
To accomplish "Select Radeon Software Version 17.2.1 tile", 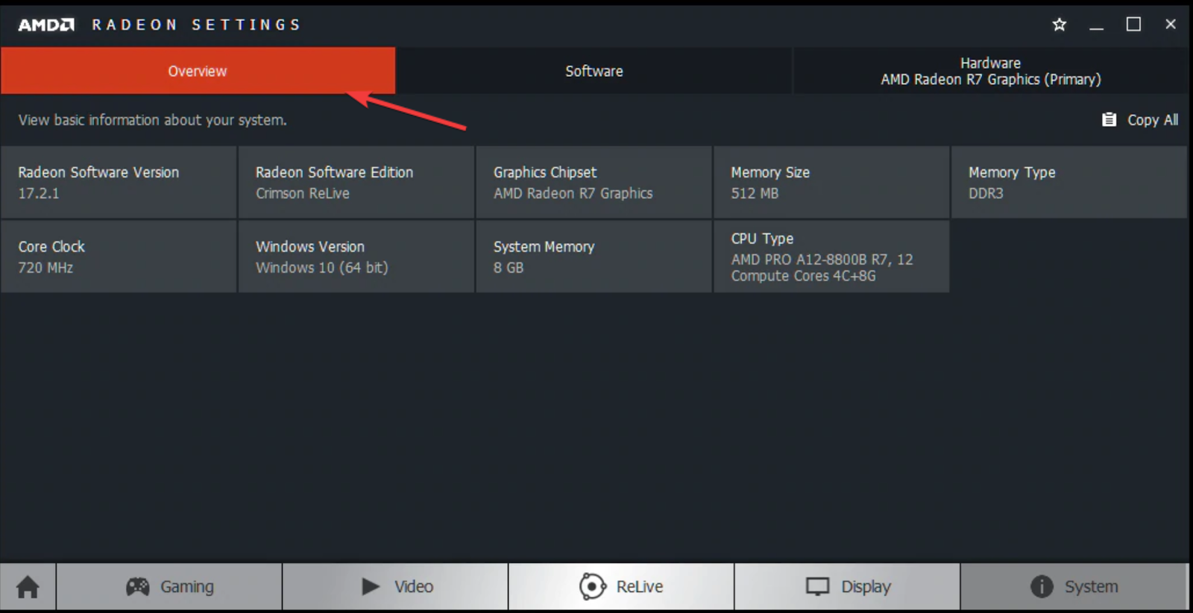I will (119, 182).
